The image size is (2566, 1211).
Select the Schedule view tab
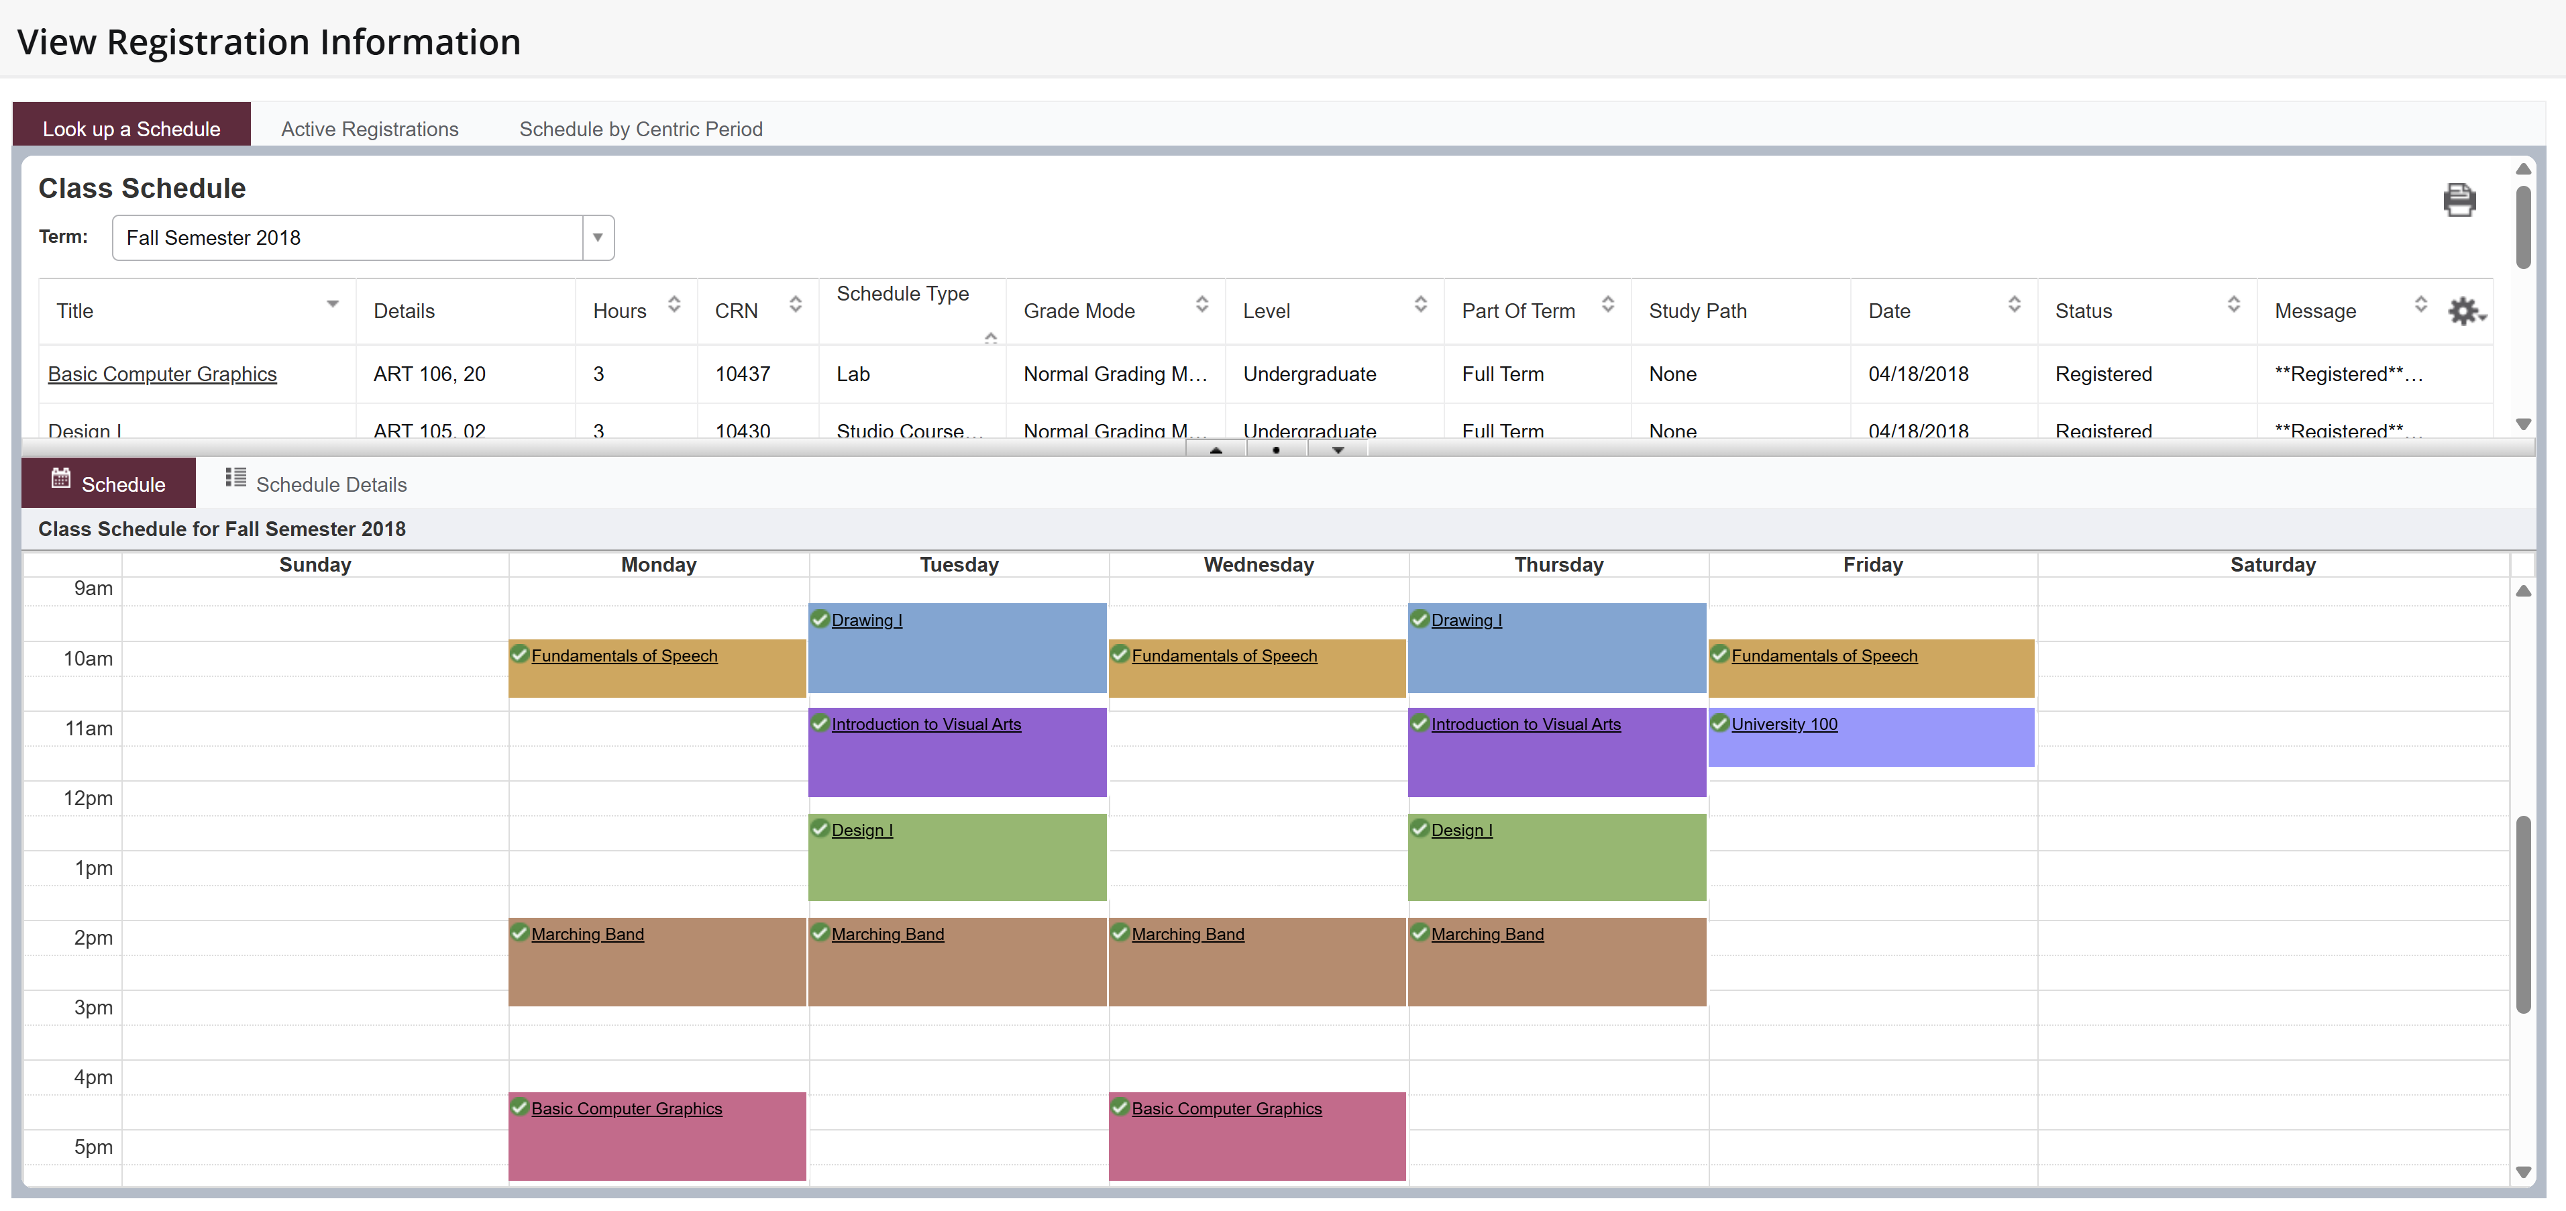[109, 484]
